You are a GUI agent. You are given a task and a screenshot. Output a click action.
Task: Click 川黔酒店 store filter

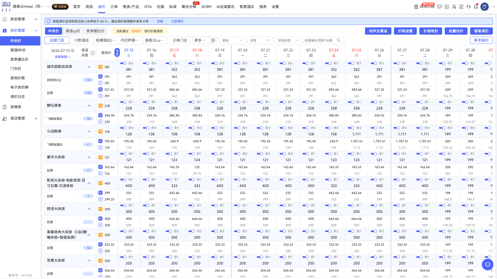coord(82,40)
